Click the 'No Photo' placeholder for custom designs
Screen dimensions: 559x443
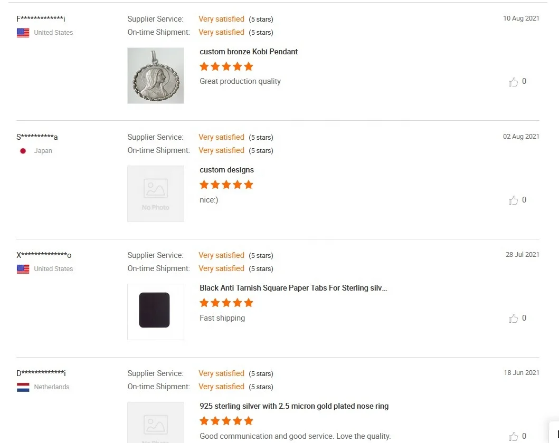coord(156,194)
